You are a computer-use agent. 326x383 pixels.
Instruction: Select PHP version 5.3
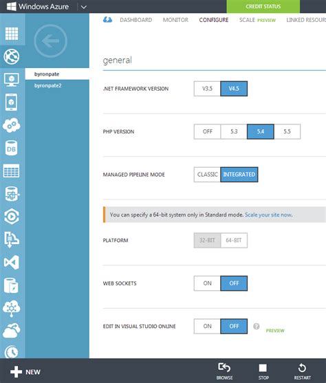pyautogui.click(x=234, y=131)
